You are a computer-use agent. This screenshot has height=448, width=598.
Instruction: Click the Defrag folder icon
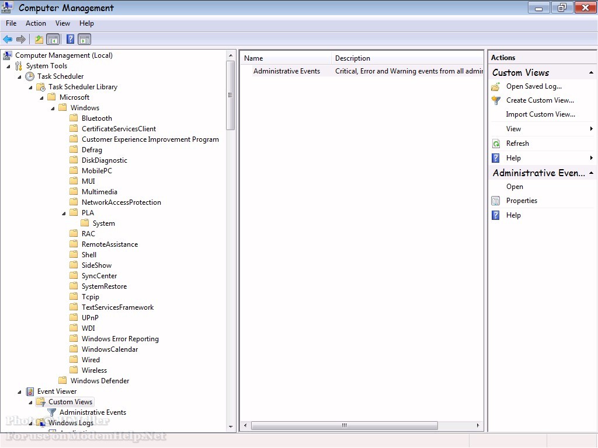pos(74,150)
